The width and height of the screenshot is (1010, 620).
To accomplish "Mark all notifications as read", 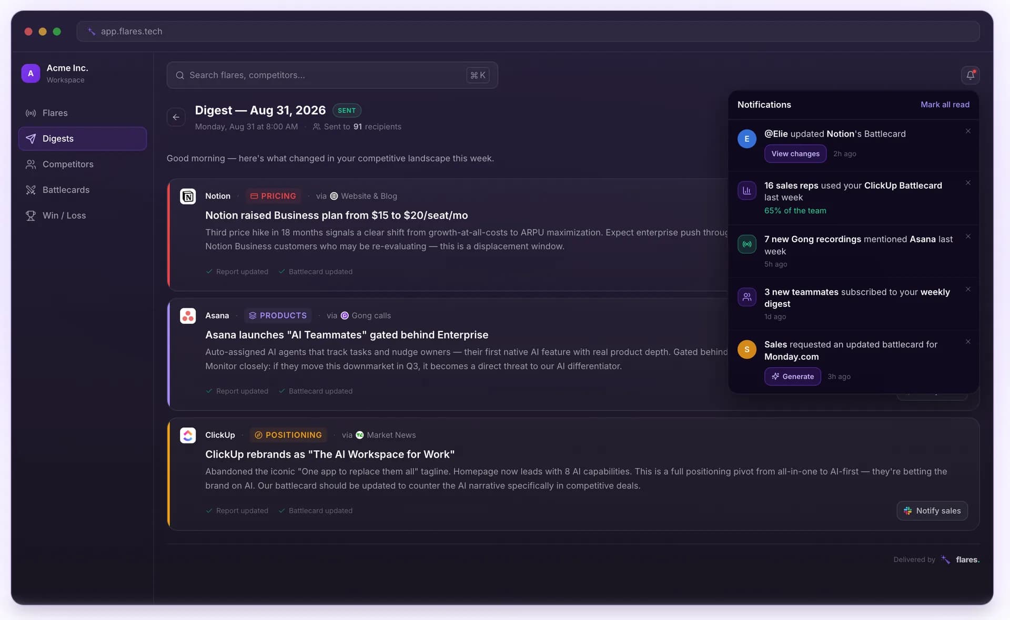I will click(945, 105).
